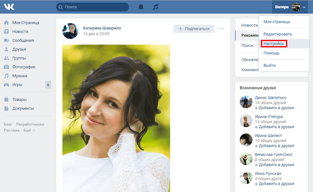313x192 pixels.
Task: Click the Игры counter badge 6
Action: pos(48,85)
